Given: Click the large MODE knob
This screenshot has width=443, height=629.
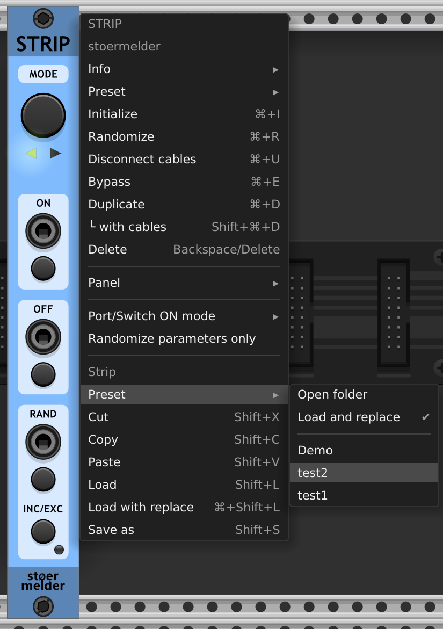Looking at the screenshot, I should pyautogui.click(x=43, y=115).
